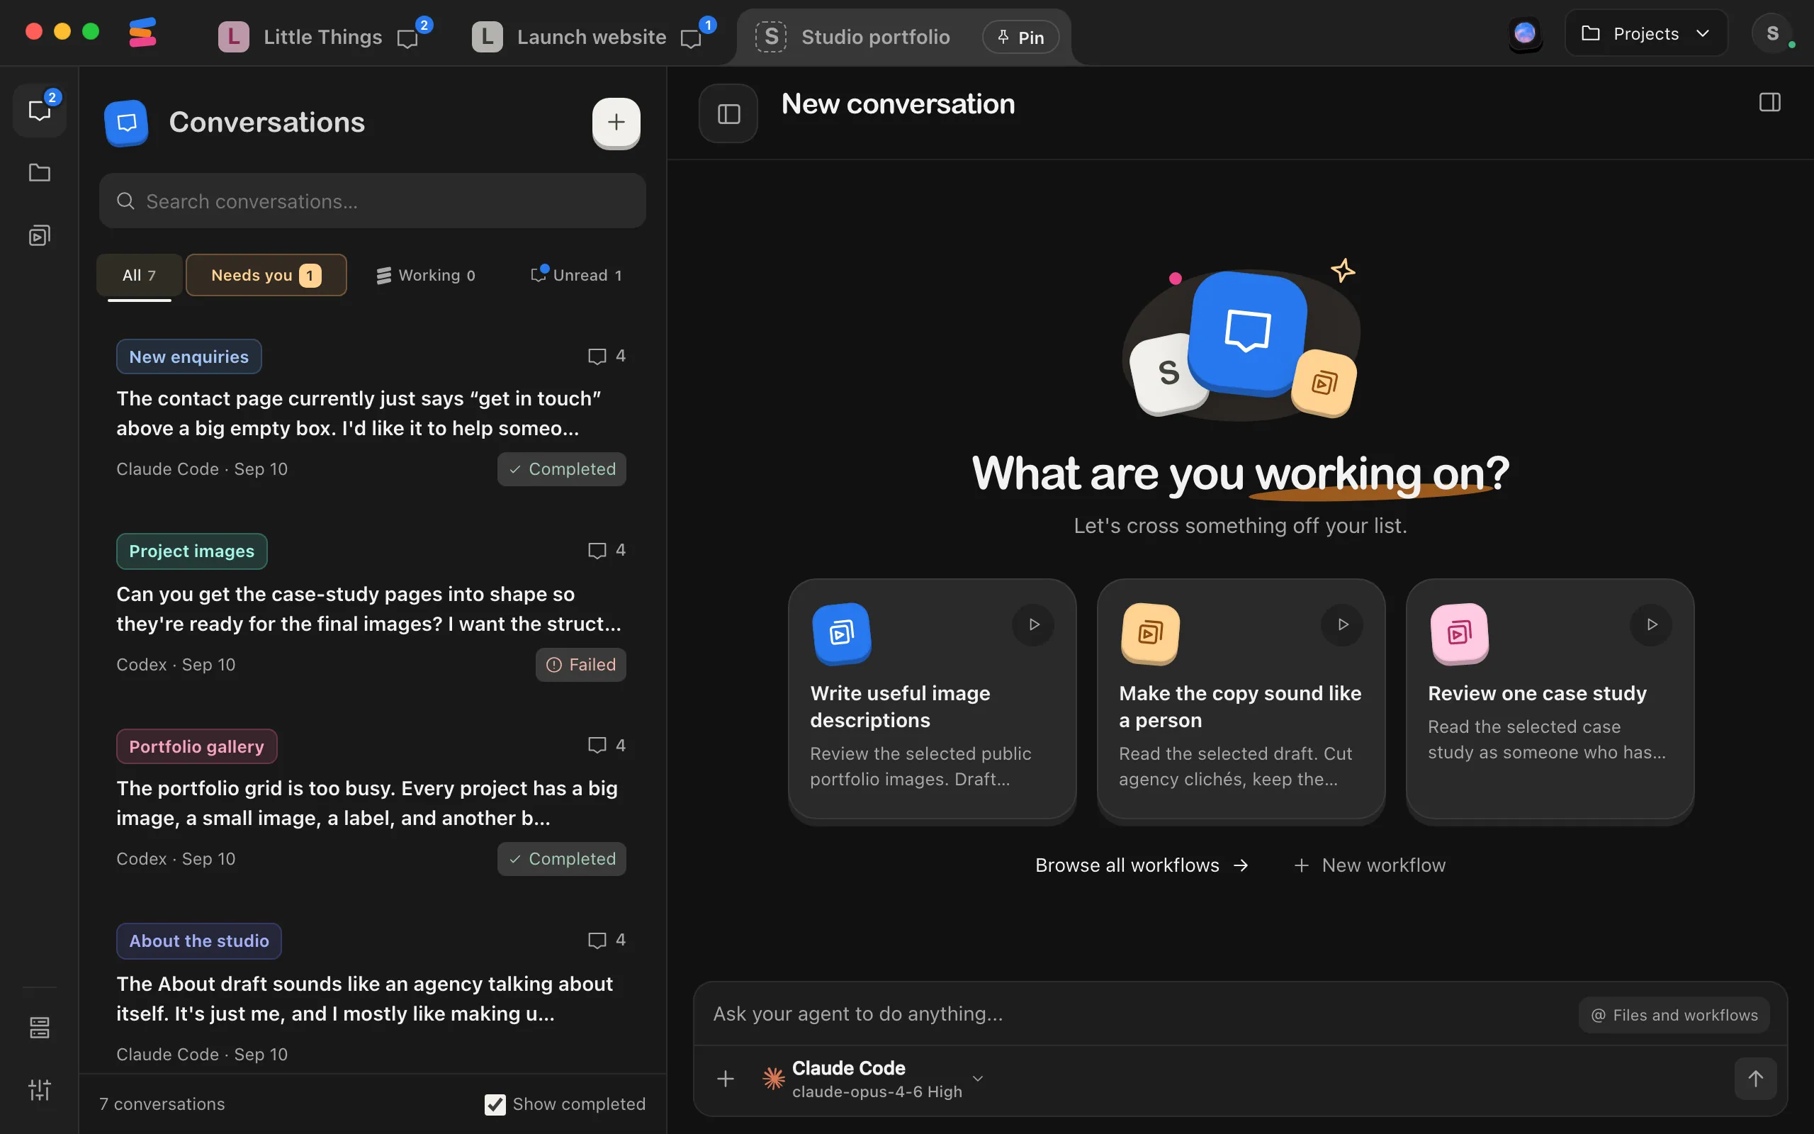Open the workflows icon in left sidebar
The image size is (1814, 1134).
coord(39,235)
